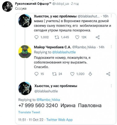
Task: Open Рукопожатий Офшор profile avatar
Action: point(7,6)
